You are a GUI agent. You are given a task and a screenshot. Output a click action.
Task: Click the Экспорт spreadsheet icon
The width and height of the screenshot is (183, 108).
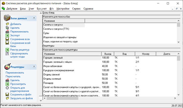click(7, 35)
